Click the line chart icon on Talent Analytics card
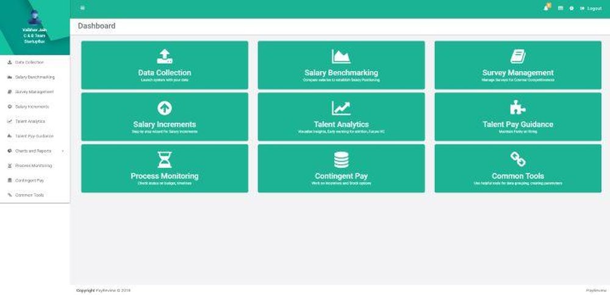 coord(341,108)
